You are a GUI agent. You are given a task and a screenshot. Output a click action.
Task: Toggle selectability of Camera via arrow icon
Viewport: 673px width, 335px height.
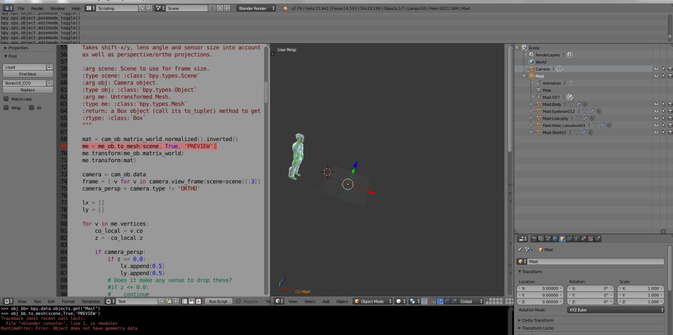point(663,69)
